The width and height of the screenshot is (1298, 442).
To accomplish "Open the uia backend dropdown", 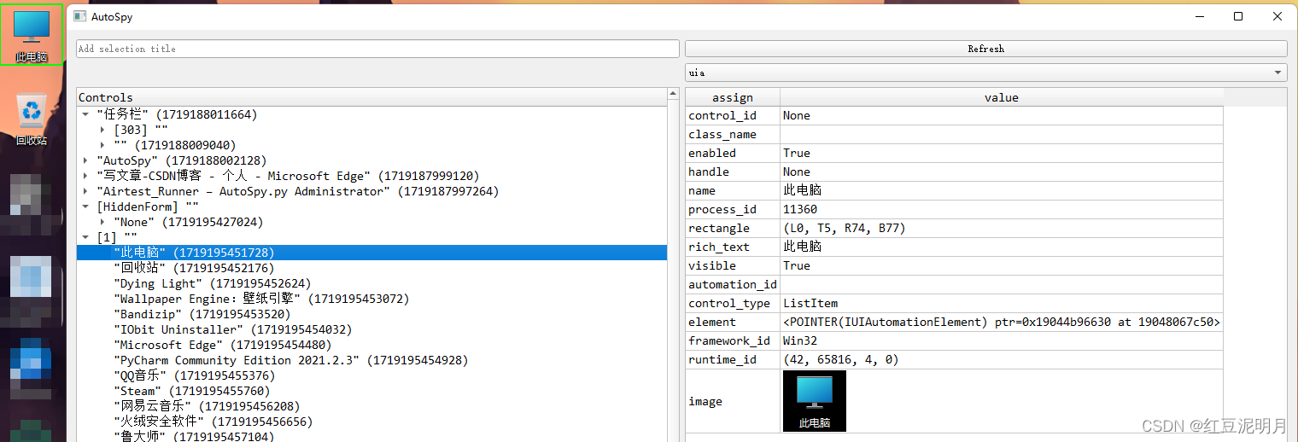I will click(985, 73).
